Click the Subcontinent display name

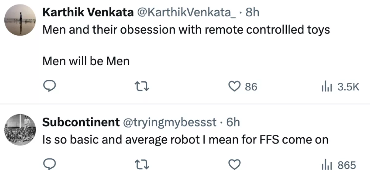click(x=81, y=122)
